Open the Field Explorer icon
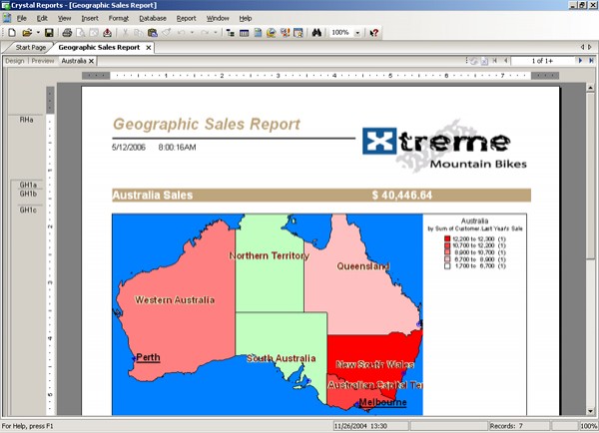Viewport: 599px width, 433px height. coord(245,33)
